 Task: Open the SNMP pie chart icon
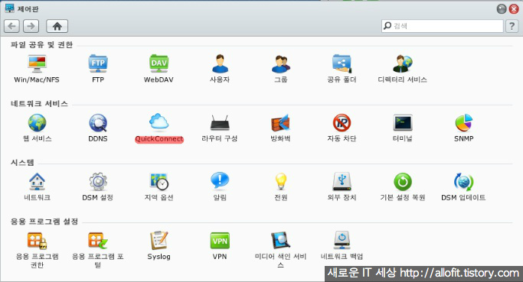pos(463,123)
